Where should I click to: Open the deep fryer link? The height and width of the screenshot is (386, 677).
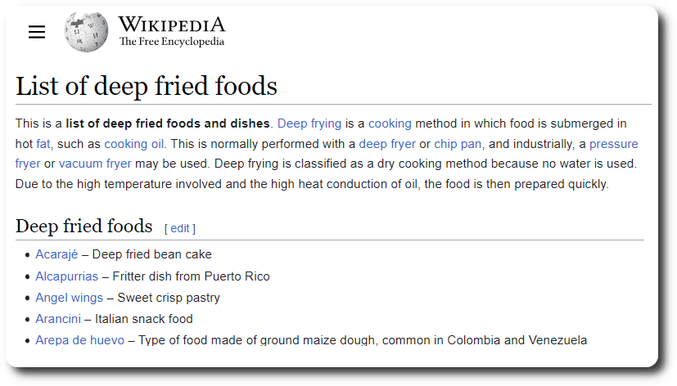pyautogui.click(x=387, y=143)
